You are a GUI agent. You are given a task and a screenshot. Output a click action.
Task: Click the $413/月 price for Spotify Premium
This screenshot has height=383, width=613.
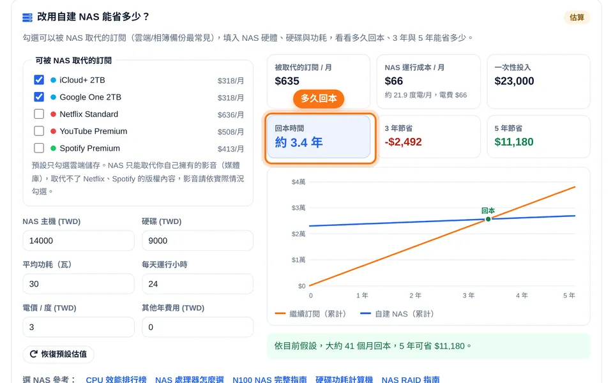[x=231, y=149]
